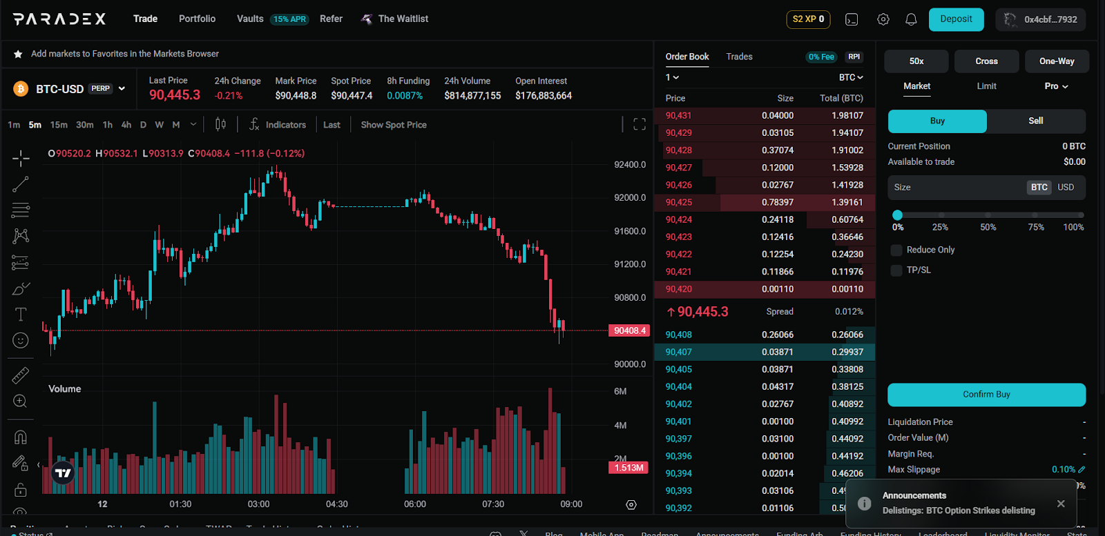The width and height of the screenshot is (1105, 536).
Task: Open the One-Way position mode selector
Action: coord(1057,61)
